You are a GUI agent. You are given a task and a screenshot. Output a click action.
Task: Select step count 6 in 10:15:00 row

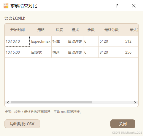(x=91, y=52)
